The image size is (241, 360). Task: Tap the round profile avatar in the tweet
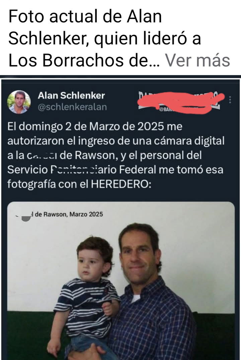point(19,102)
